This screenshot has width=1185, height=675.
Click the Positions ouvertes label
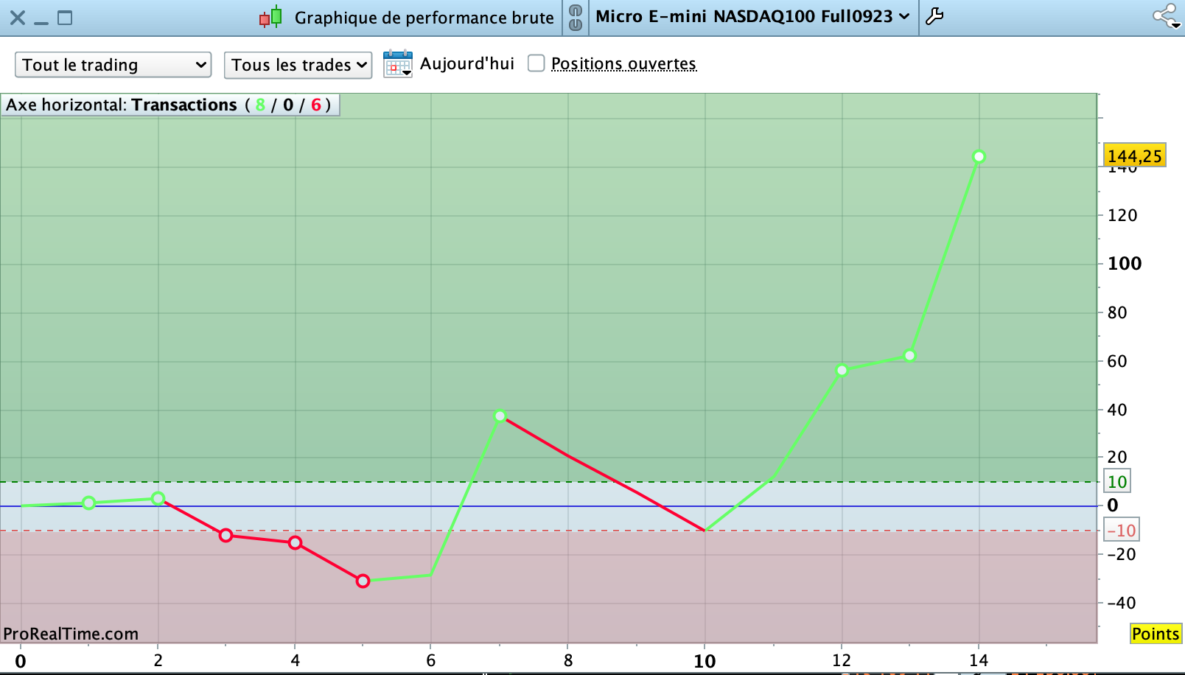pyautogui.click(x=623, y=64)
